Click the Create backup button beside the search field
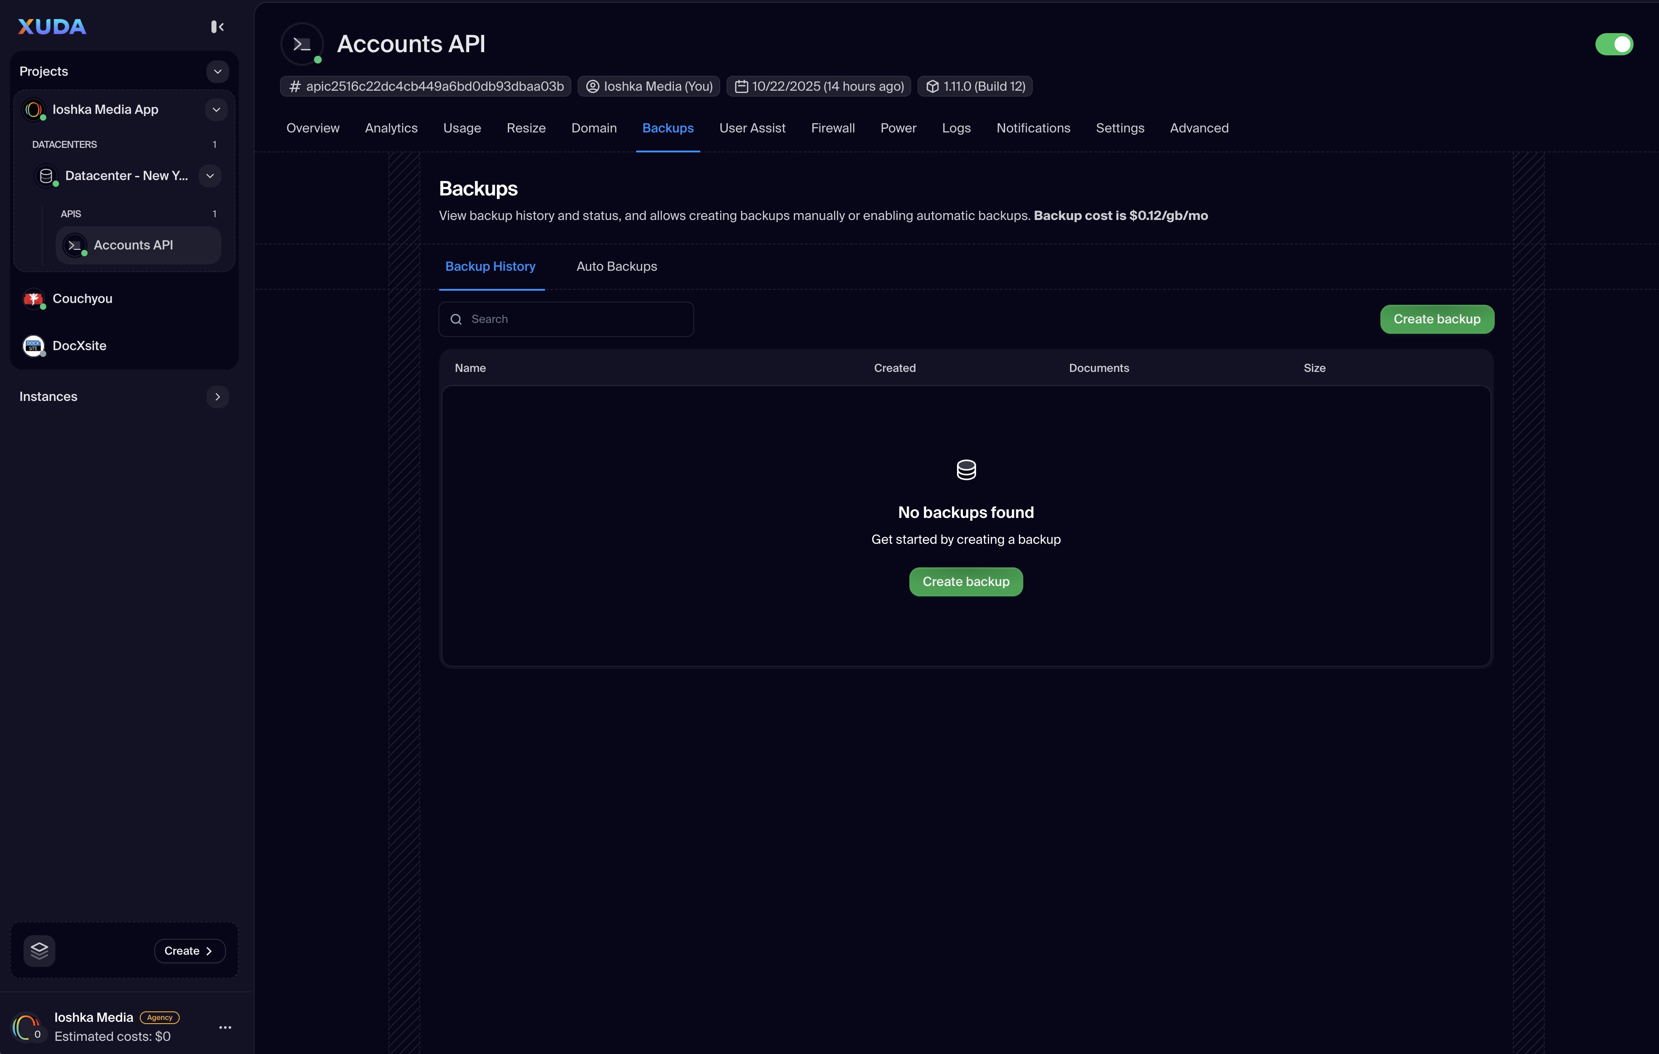The image size is (1659, 1054). point(1437,319)
